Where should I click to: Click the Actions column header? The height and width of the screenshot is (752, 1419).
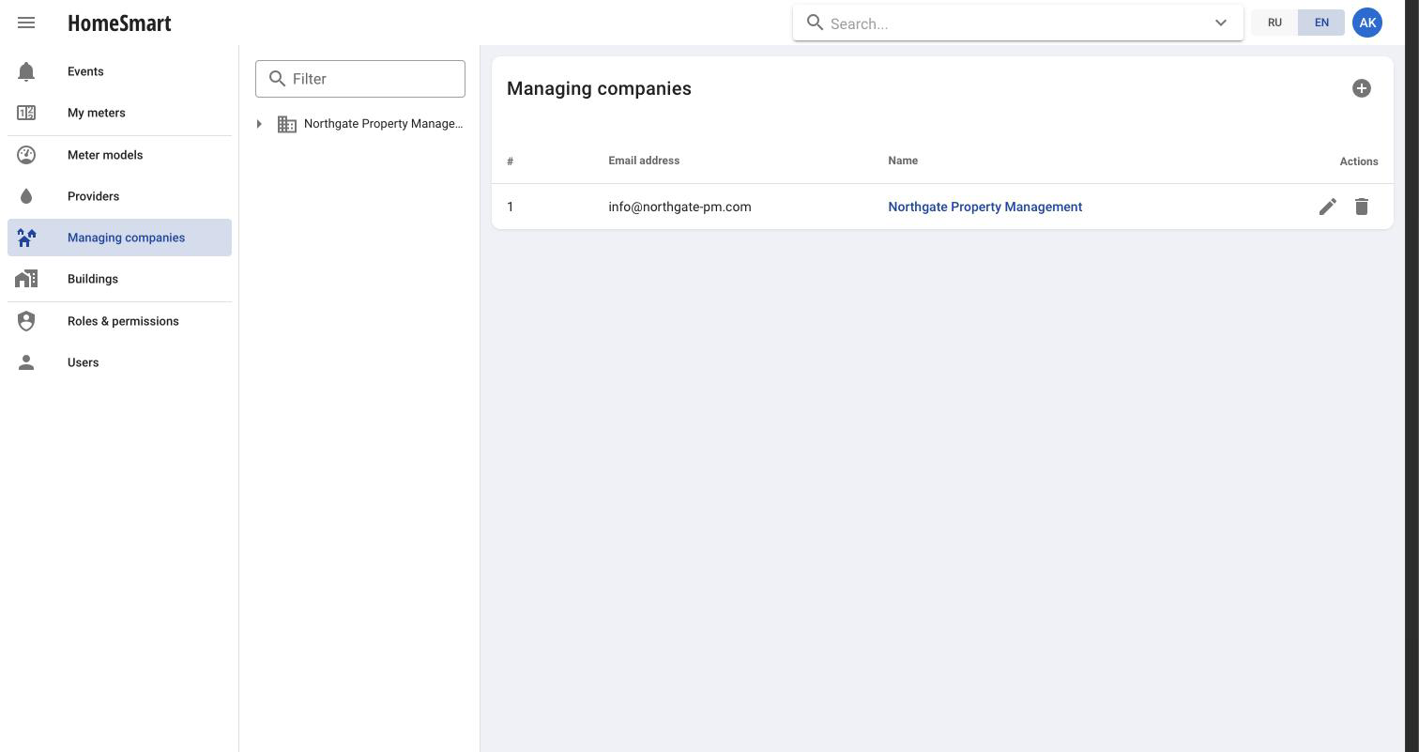1359,161
